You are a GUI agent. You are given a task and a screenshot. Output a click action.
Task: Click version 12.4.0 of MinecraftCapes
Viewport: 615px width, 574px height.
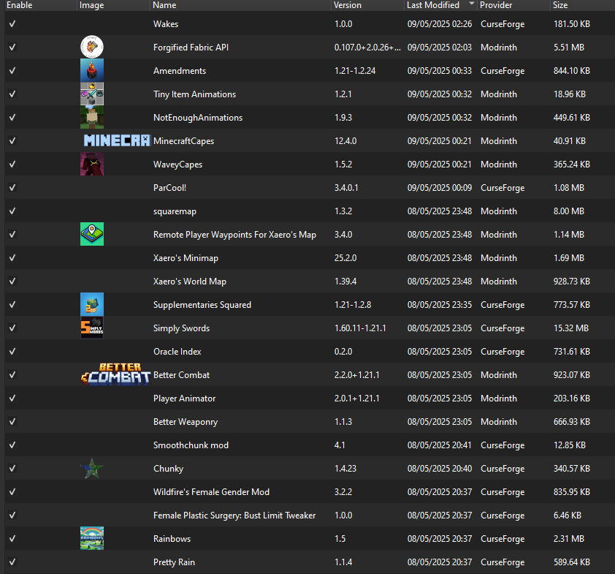click(x=345, y=141)
